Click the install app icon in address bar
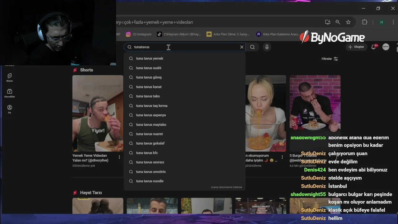This screenshot has height=224, width=398. point(328,22)
